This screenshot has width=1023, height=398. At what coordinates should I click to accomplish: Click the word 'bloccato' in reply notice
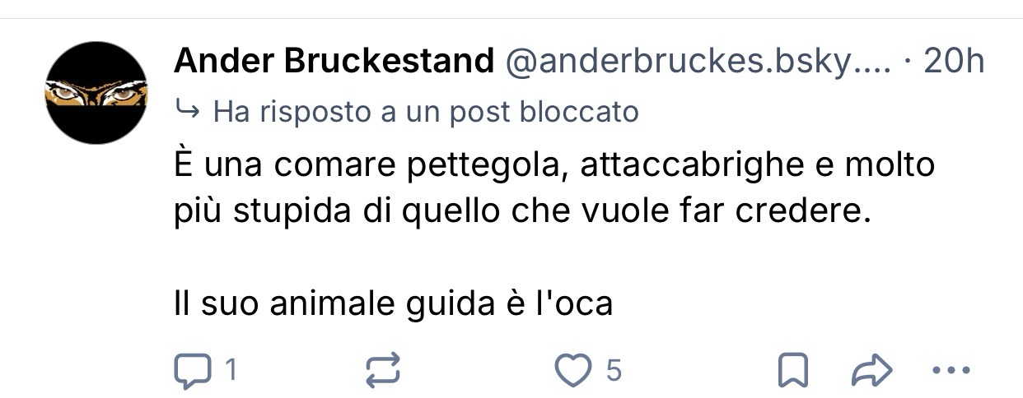click(579, 112)
